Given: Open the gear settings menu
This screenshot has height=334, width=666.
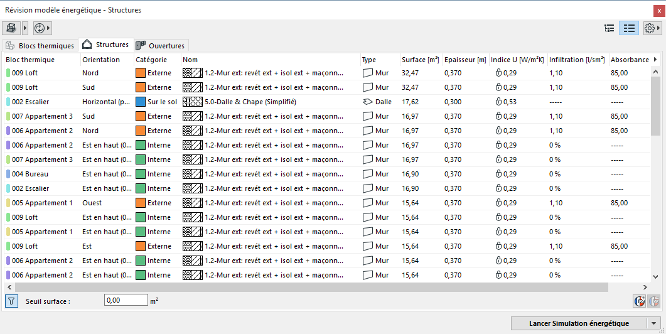Looking at the screenshot, I should [652, 28].
